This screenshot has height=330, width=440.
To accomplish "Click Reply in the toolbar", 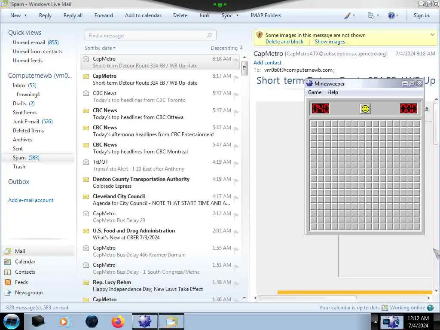I will pyautogui.click(x=45, y=15).
